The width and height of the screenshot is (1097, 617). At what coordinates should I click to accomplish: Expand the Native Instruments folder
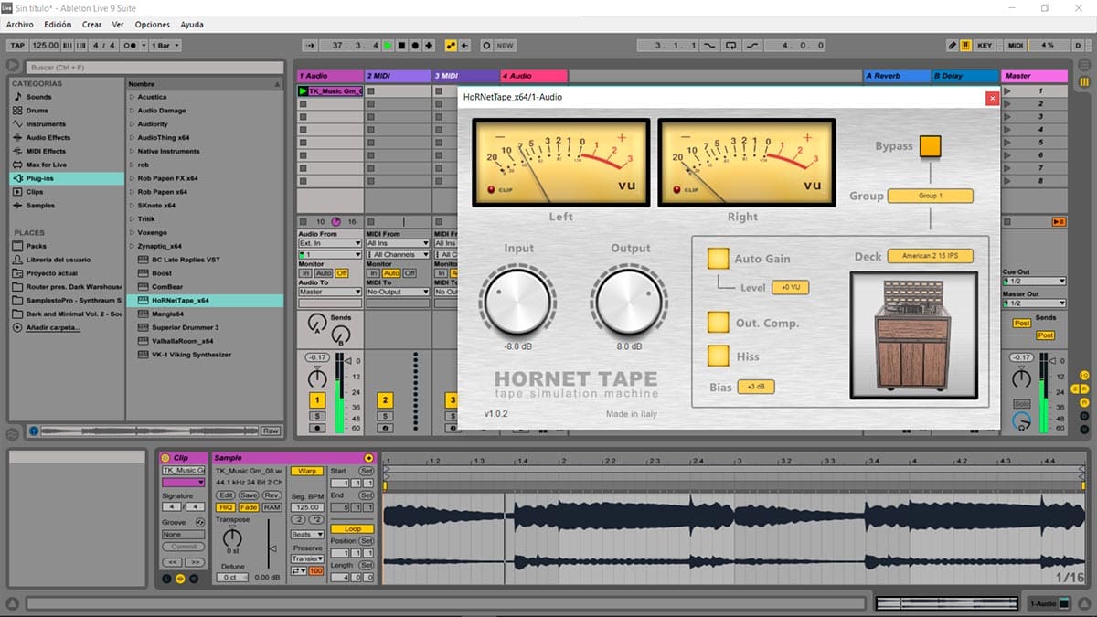coord(132,151)
